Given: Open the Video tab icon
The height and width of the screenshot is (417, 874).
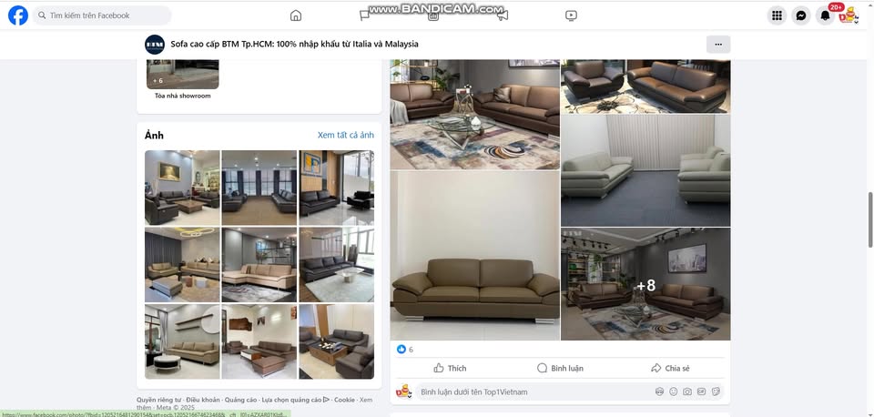Looking at the screenshot, I should click(571, 15).
